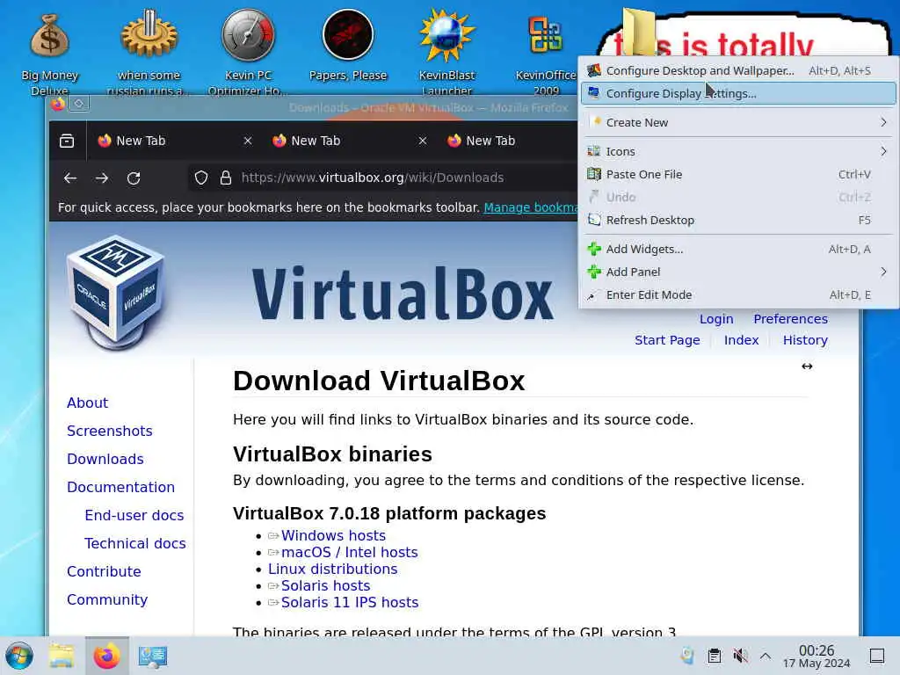Click the muted volume tray icon
The height and width of the screenshot is (675, 900).
[740, 656]
